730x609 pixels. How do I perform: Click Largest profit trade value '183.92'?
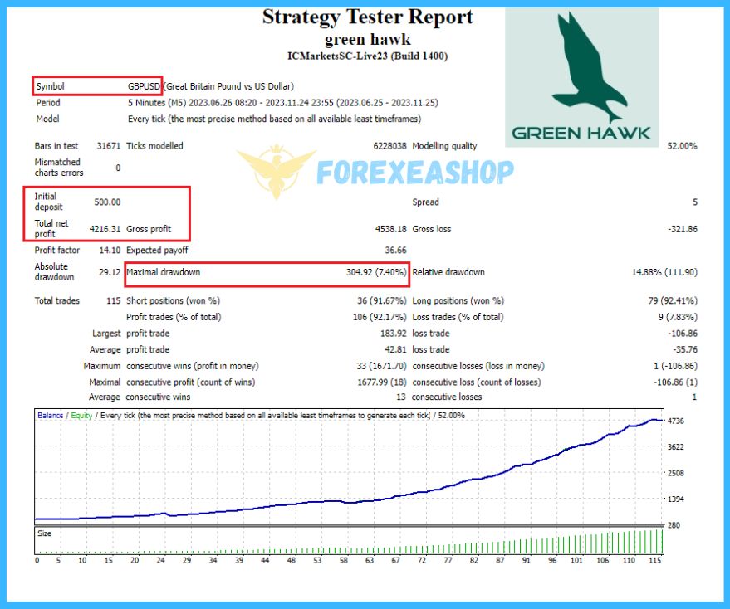pos(394,333)
